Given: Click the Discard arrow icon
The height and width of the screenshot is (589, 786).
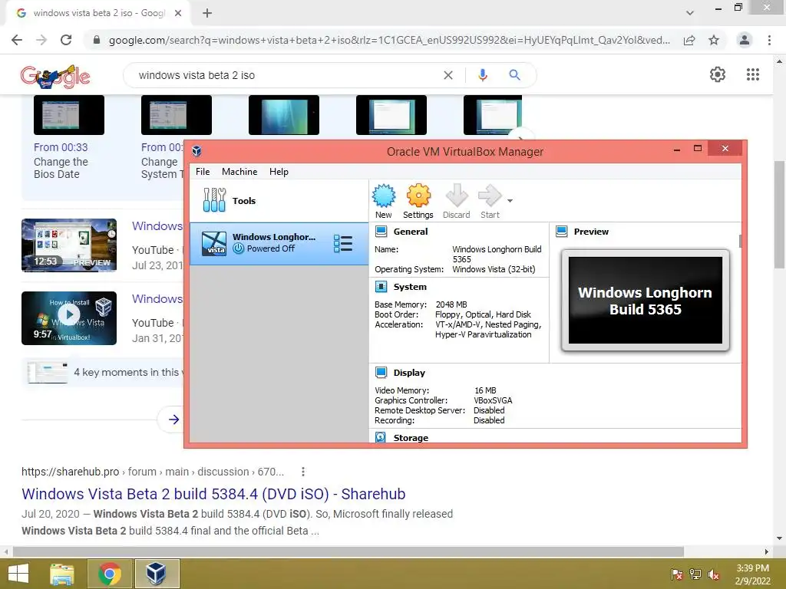Looking at the screenshot, I should (x=456, y=196).
